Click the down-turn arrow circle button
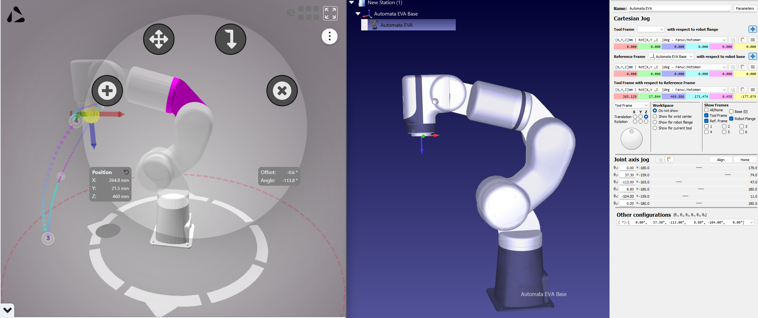The width and height of the screenshot is (758, 318). [x=231, y=39]
